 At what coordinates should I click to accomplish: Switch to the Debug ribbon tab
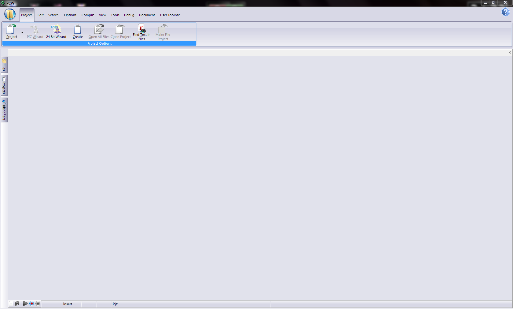[129, 15]
